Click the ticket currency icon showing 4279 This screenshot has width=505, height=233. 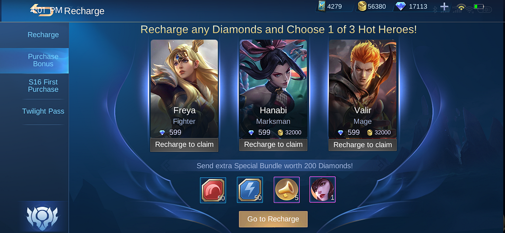tap(321, 6)
